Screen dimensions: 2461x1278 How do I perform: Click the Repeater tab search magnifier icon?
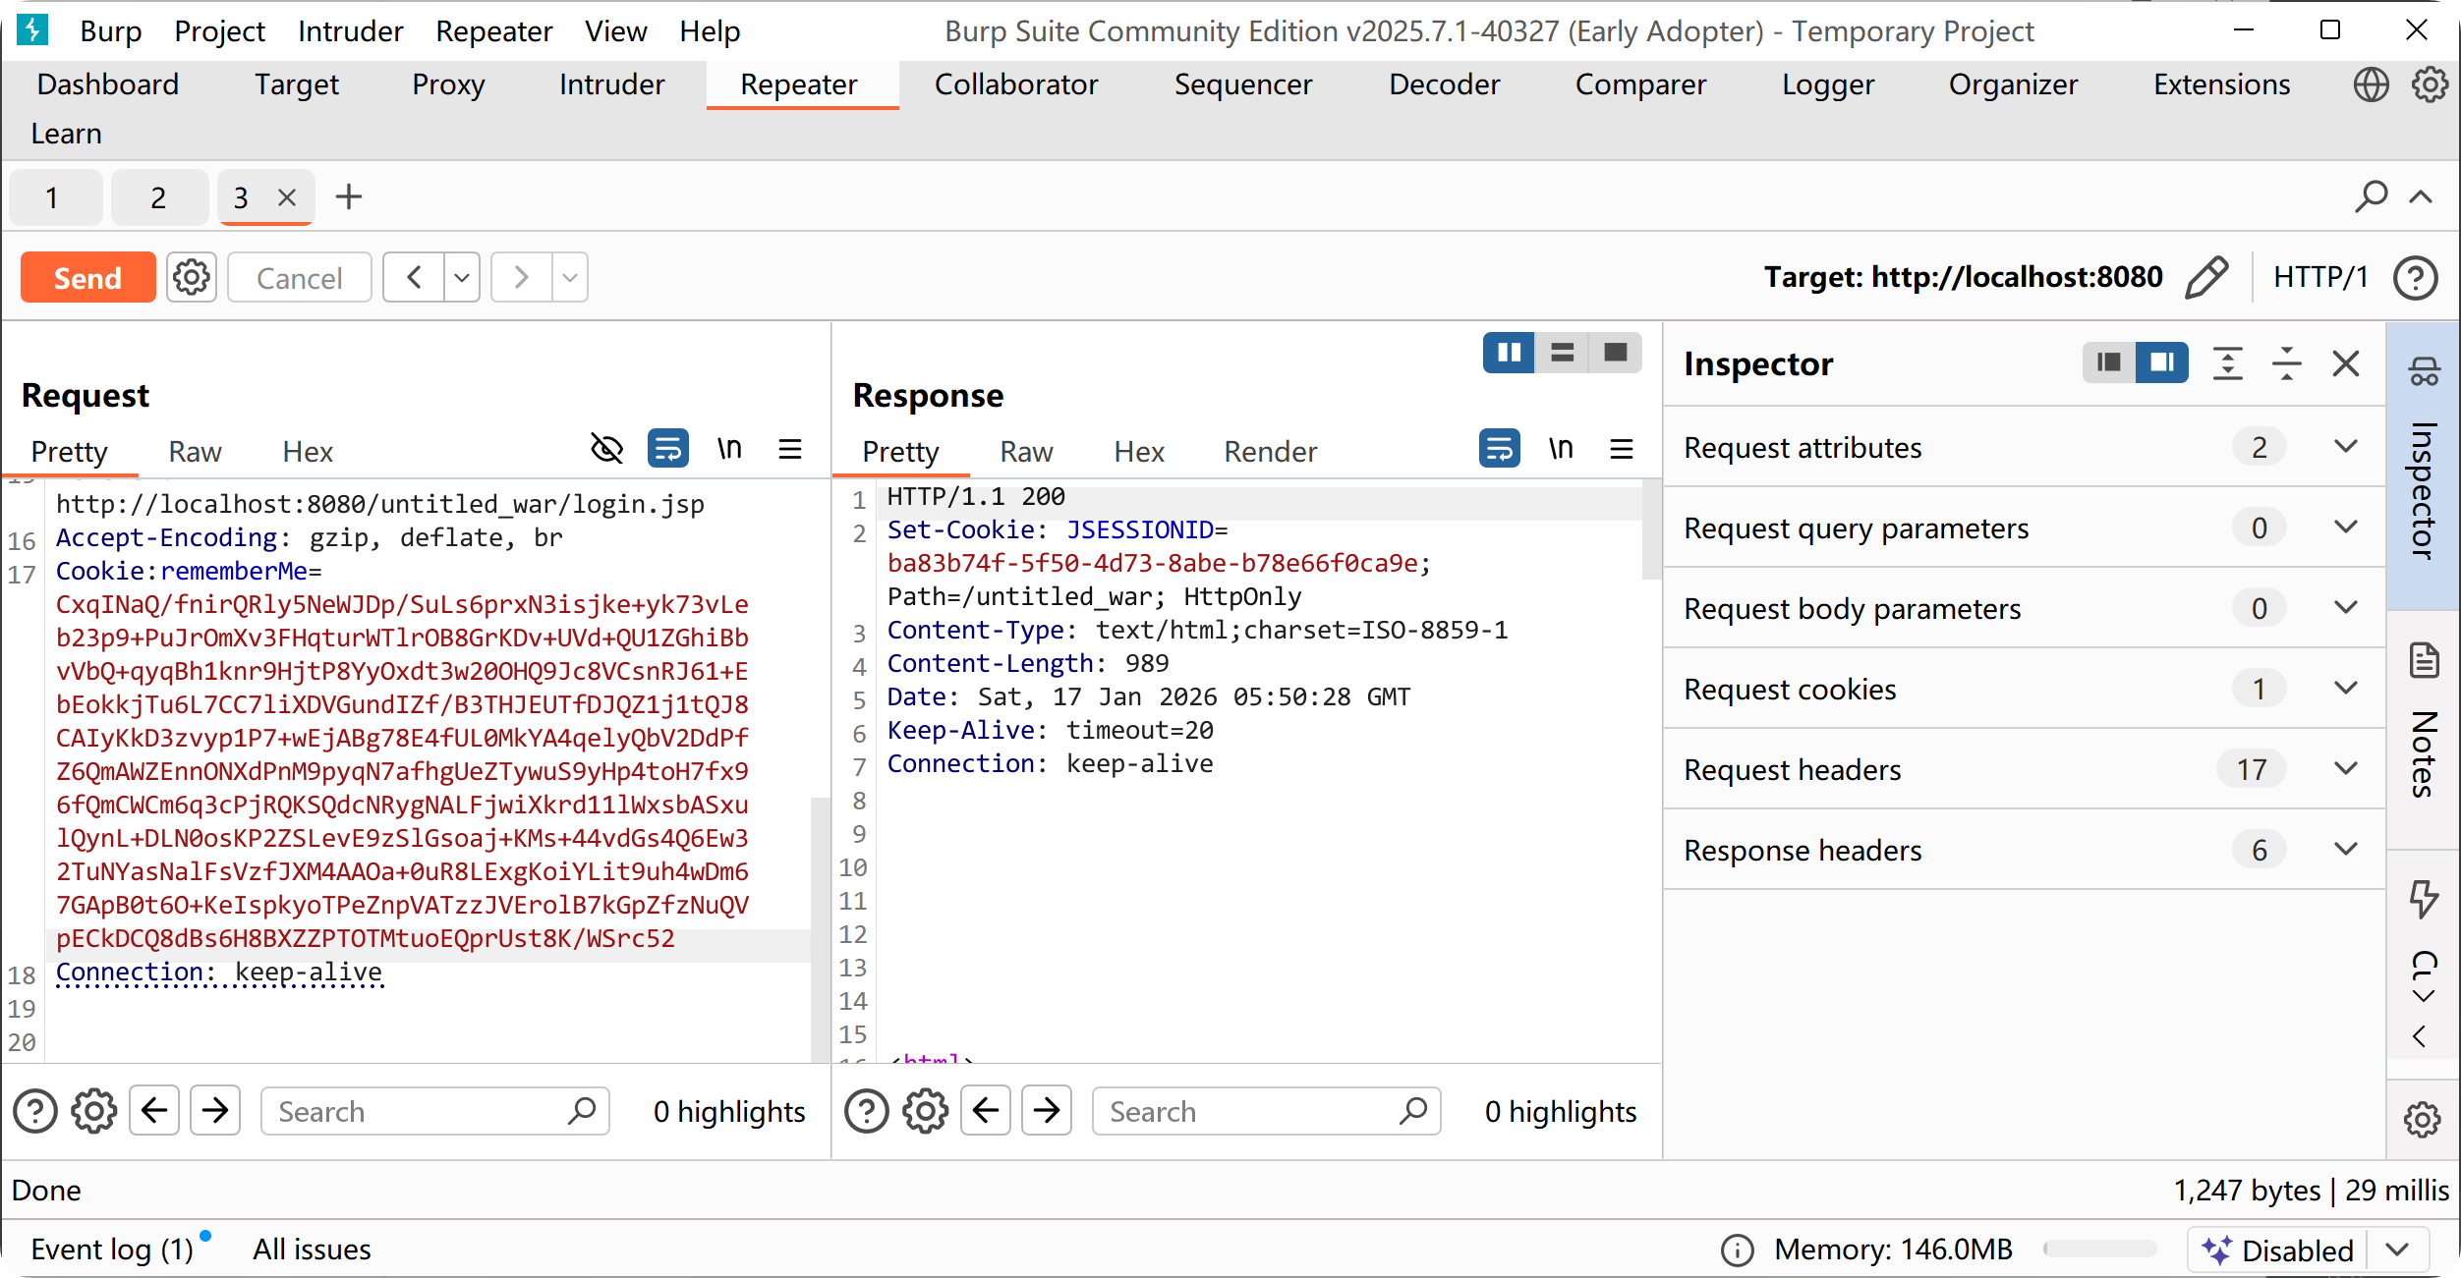2372,196
